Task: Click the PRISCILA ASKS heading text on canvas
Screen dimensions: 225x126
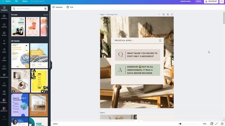Action: (x=124, y=41)
